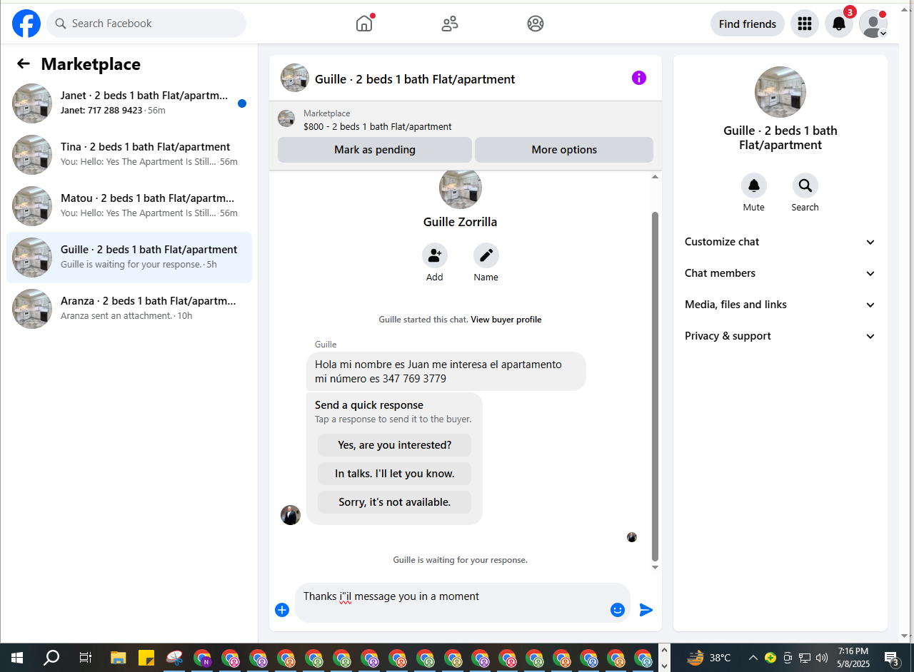Click Guille Zorrilla profile picture in chat

[x=461, y=188]
